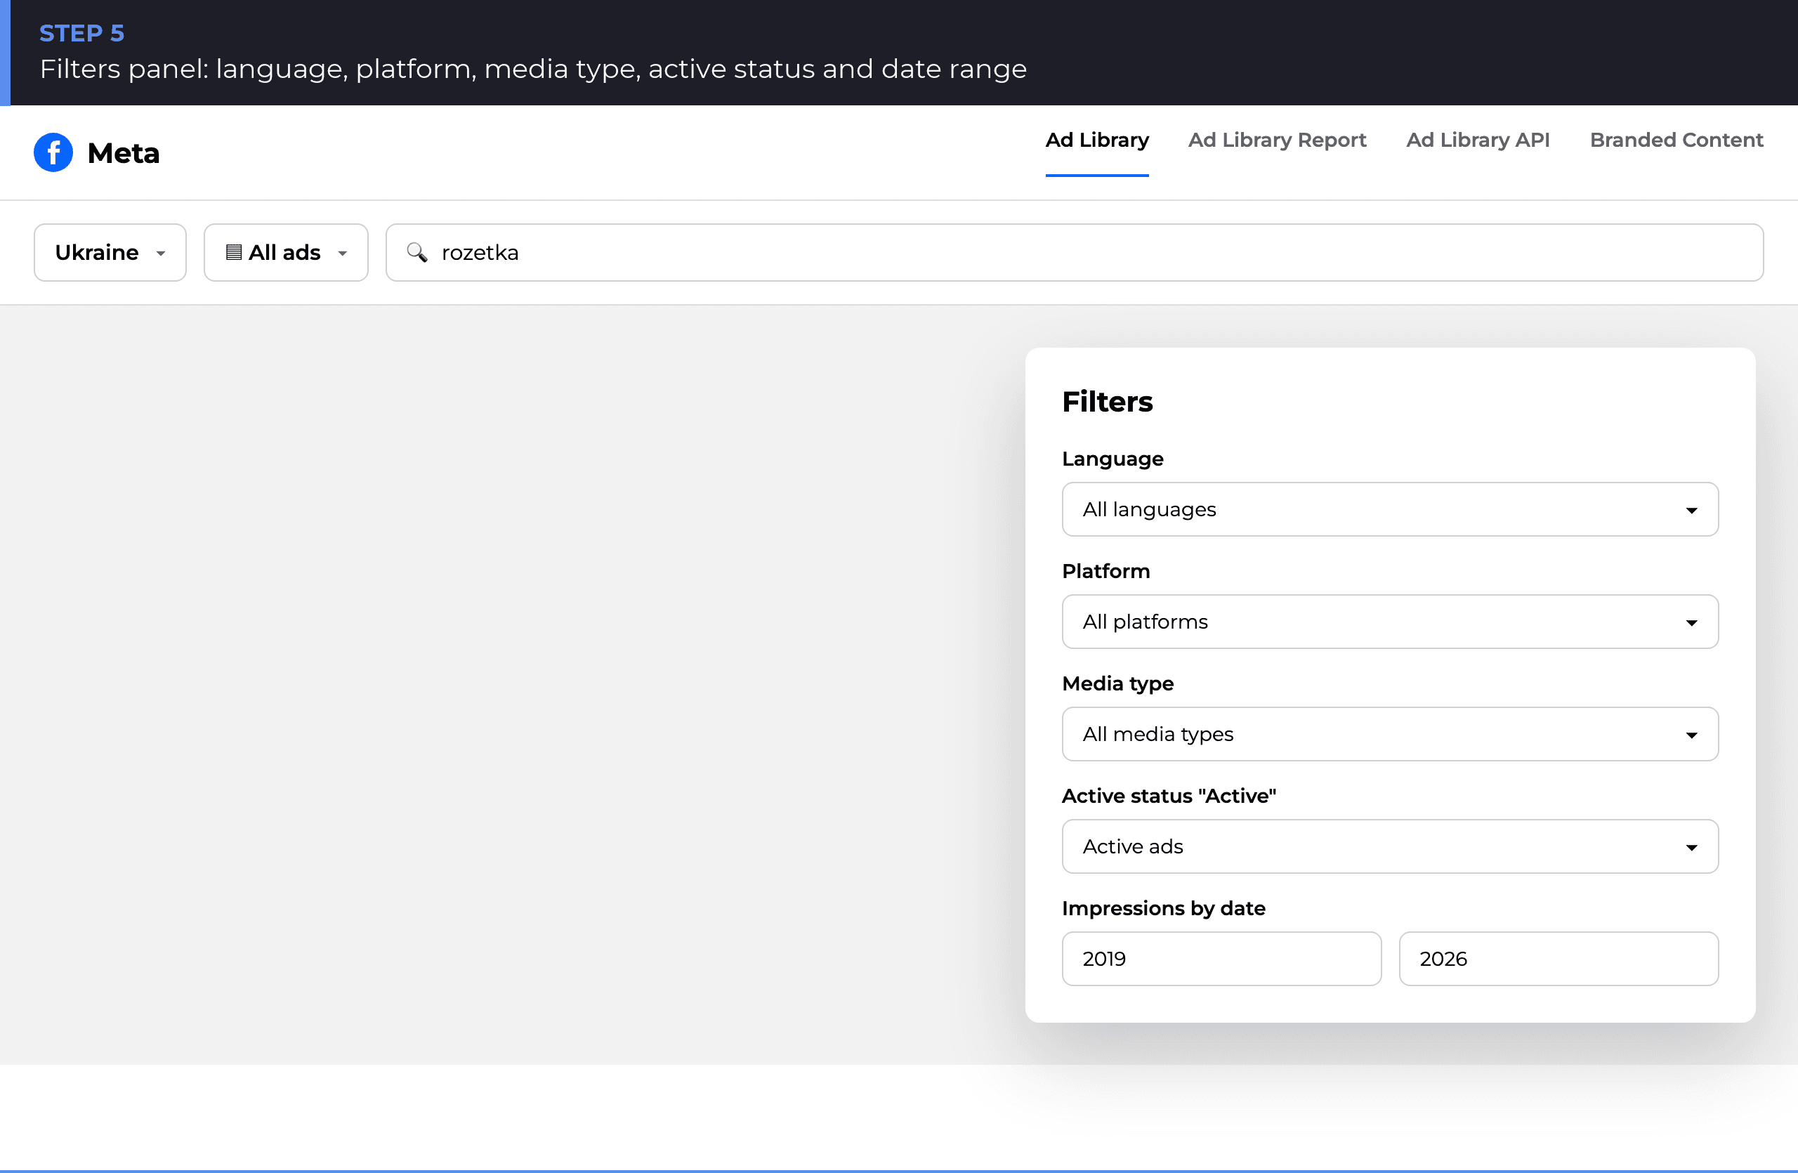Open the Ad Library Report tab

pyautogui.click(x=1278, y=140)
